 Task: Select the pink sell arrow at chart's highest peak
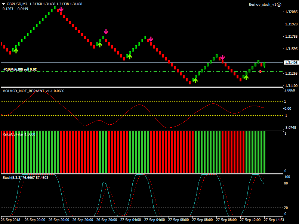tap(61, 9)
